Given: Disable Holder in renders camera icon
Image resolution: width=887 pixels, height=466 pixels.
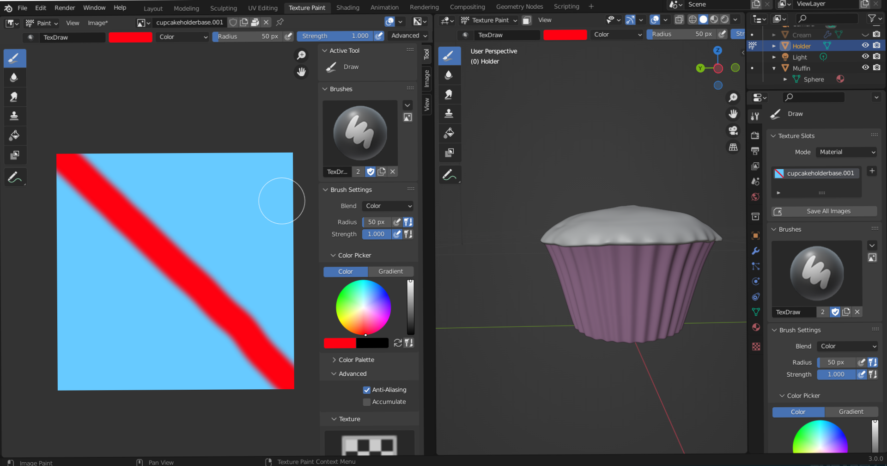Looking at the screenshot, I should tap(876, 45).
